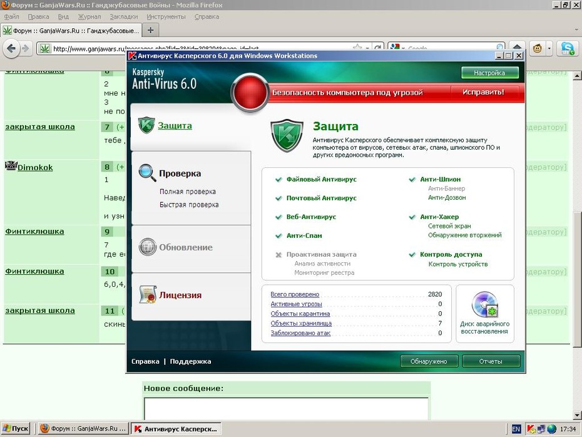Screen dimensions: 582x437
Task: Click the green shield icon beside Защита
Action: coord(146,125)
